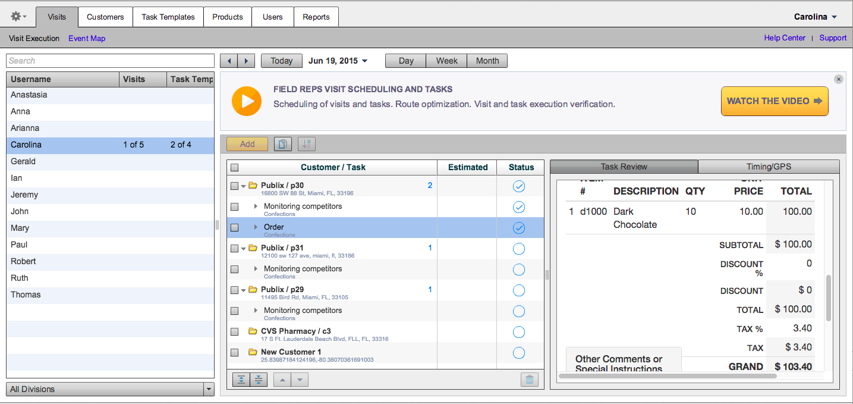Click status circle for CVS Pharmacy / c3
853x404 pixels.
[x=519, y=332]
